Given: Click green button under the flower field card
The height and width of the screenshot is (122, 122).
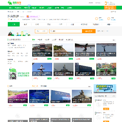Looking at the screenshot, I should tap(25, 105).
